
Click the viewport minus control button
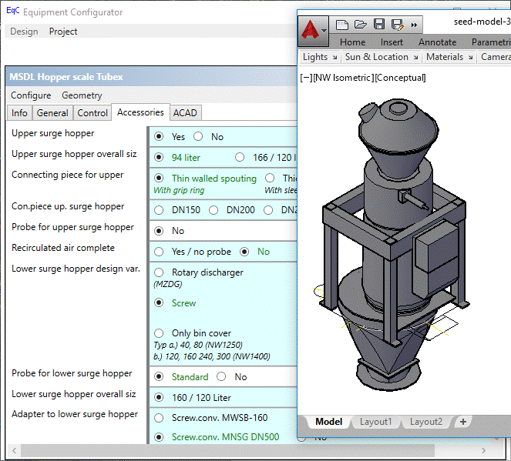point(305,78)
